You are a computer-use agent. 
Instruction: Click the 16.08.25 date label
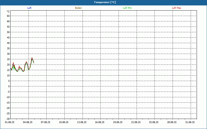pos(100,122)
